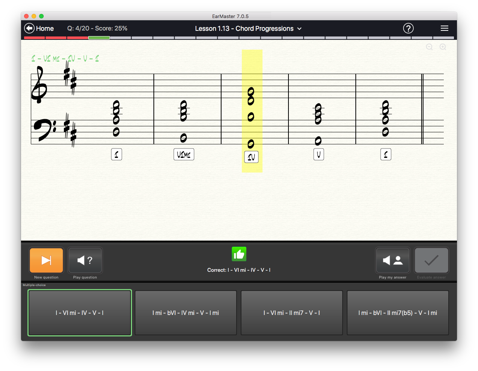Click the zoom out magnifier icon
The image size is (478, 371).
point(429,47)
